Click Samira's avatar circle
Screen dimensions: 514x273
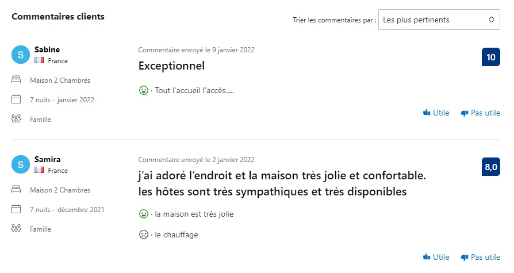[x=21, y=164]
